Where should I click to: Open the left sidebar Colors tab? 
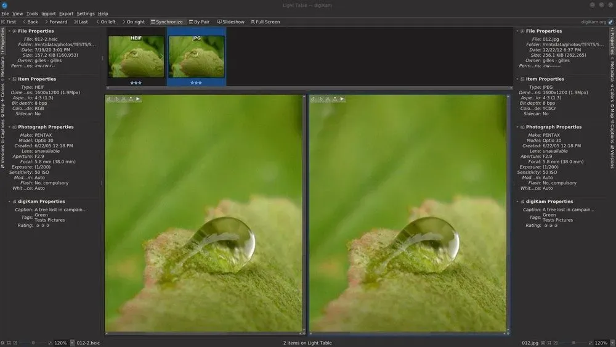click(2, 92)
